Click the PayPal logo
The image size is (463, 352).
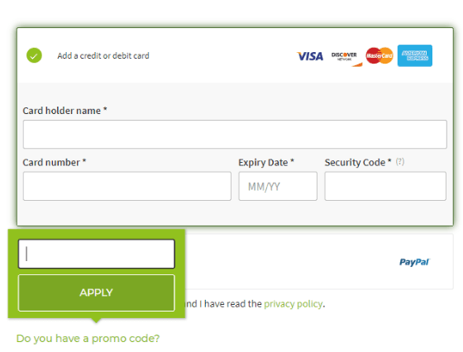click(x=414, y=262)
